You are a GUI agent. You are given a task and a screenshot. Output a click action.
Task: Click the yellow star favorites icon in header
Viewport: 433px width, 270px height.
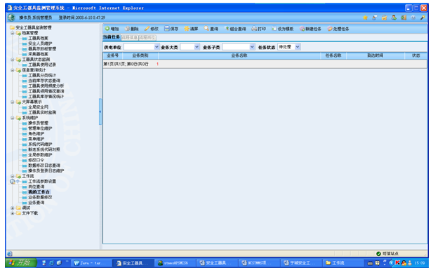365,18
